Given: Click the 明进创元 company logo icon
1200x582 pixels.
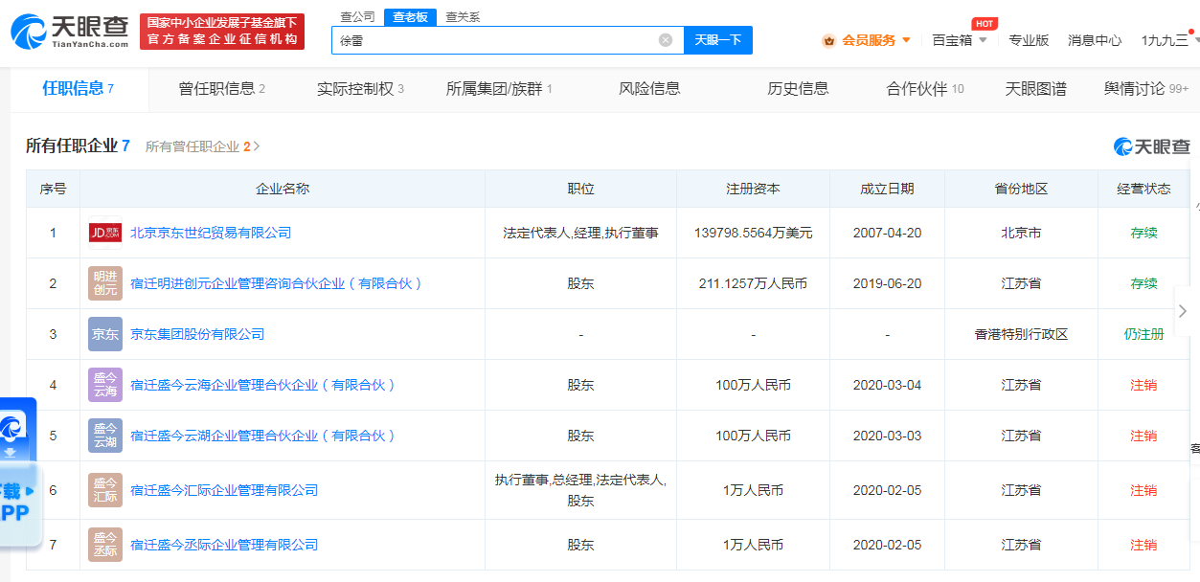Looking at the screenshot, I should pyautogui.click(x=105, y=283).
